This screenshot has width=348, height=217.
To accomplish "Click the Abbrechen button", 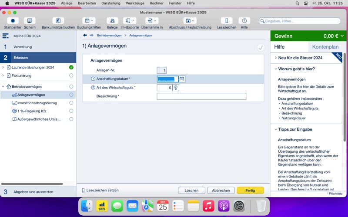I will [x=221, y=191].
